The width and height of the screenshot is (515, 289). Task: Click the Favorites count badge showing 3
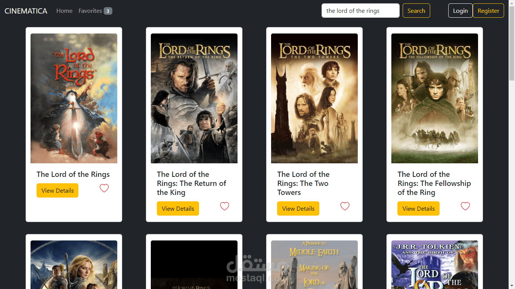108,11
